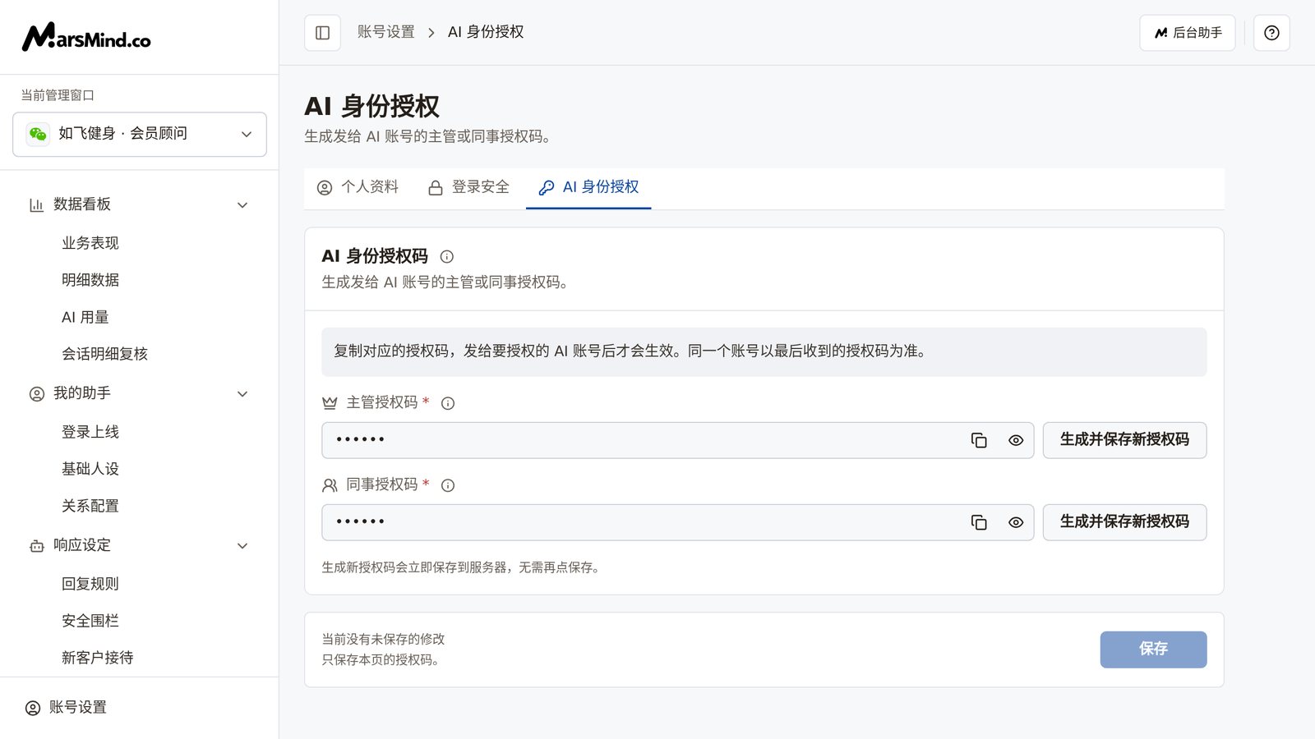Click the 我的助手 smiley icon
The image size is (1315, 739).
pos(37,394)
